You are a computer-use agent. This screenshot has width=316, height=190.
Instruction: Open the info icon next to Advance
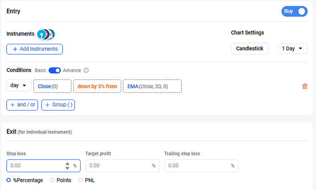pos(86,70)
